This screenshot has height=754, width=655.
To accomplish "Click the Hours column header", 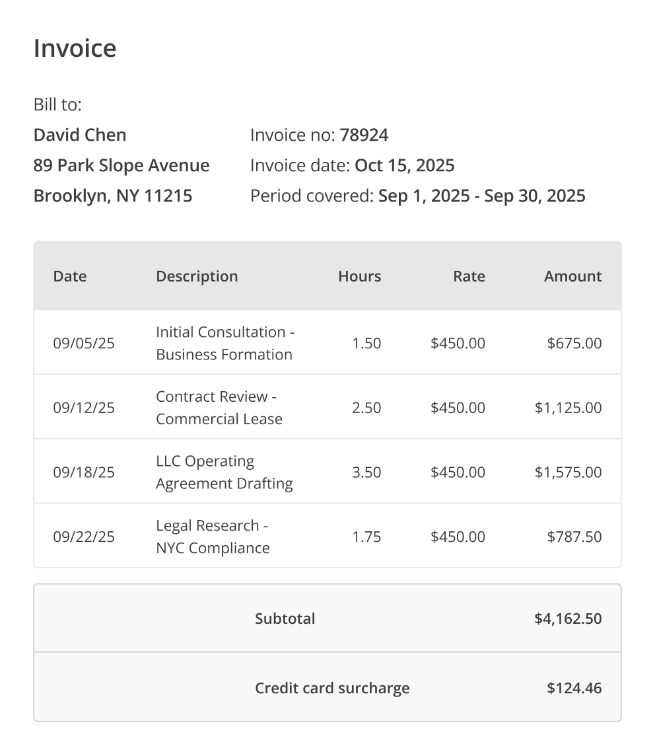I will point(359,276).
